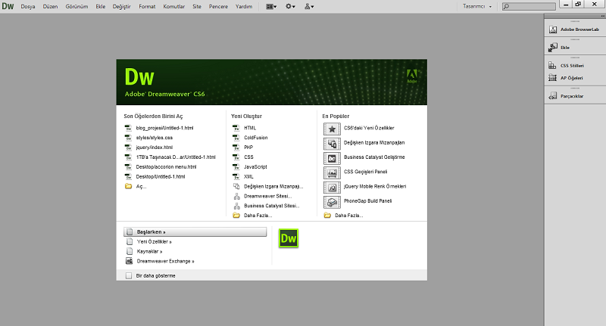This screenshot has width=606, height=326.
Task: Click the jQuery Mobile Renk Örnekleri icon
Action: [x=332, y=188]
